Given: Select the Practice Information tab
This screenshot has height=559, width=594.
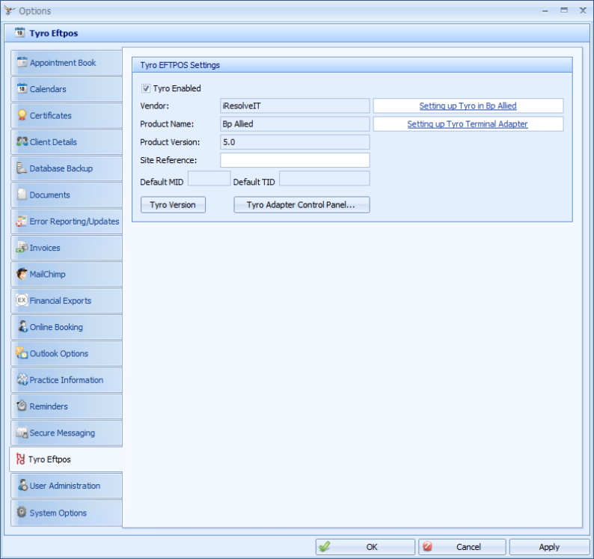Looking at the screenshot, I should click(67, 379).
